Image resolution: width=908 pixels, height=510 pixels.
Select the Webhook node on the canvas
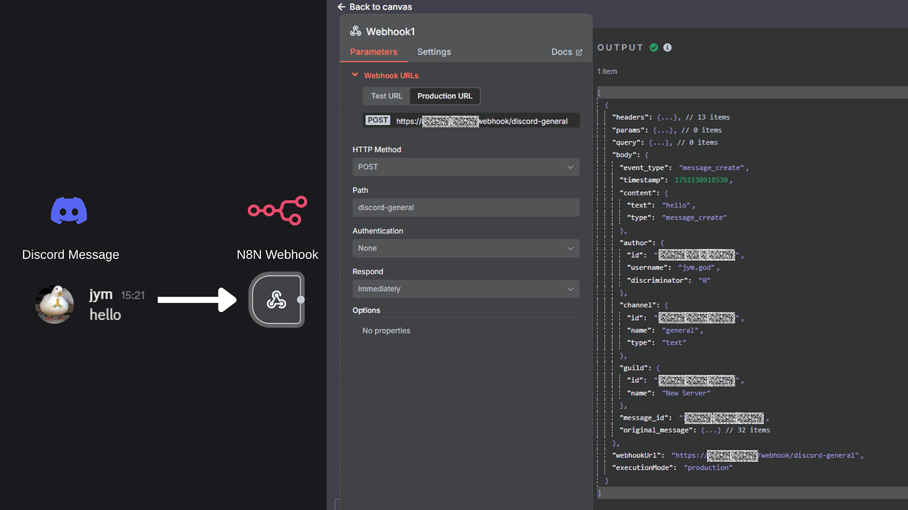click(x=277, y=300)
